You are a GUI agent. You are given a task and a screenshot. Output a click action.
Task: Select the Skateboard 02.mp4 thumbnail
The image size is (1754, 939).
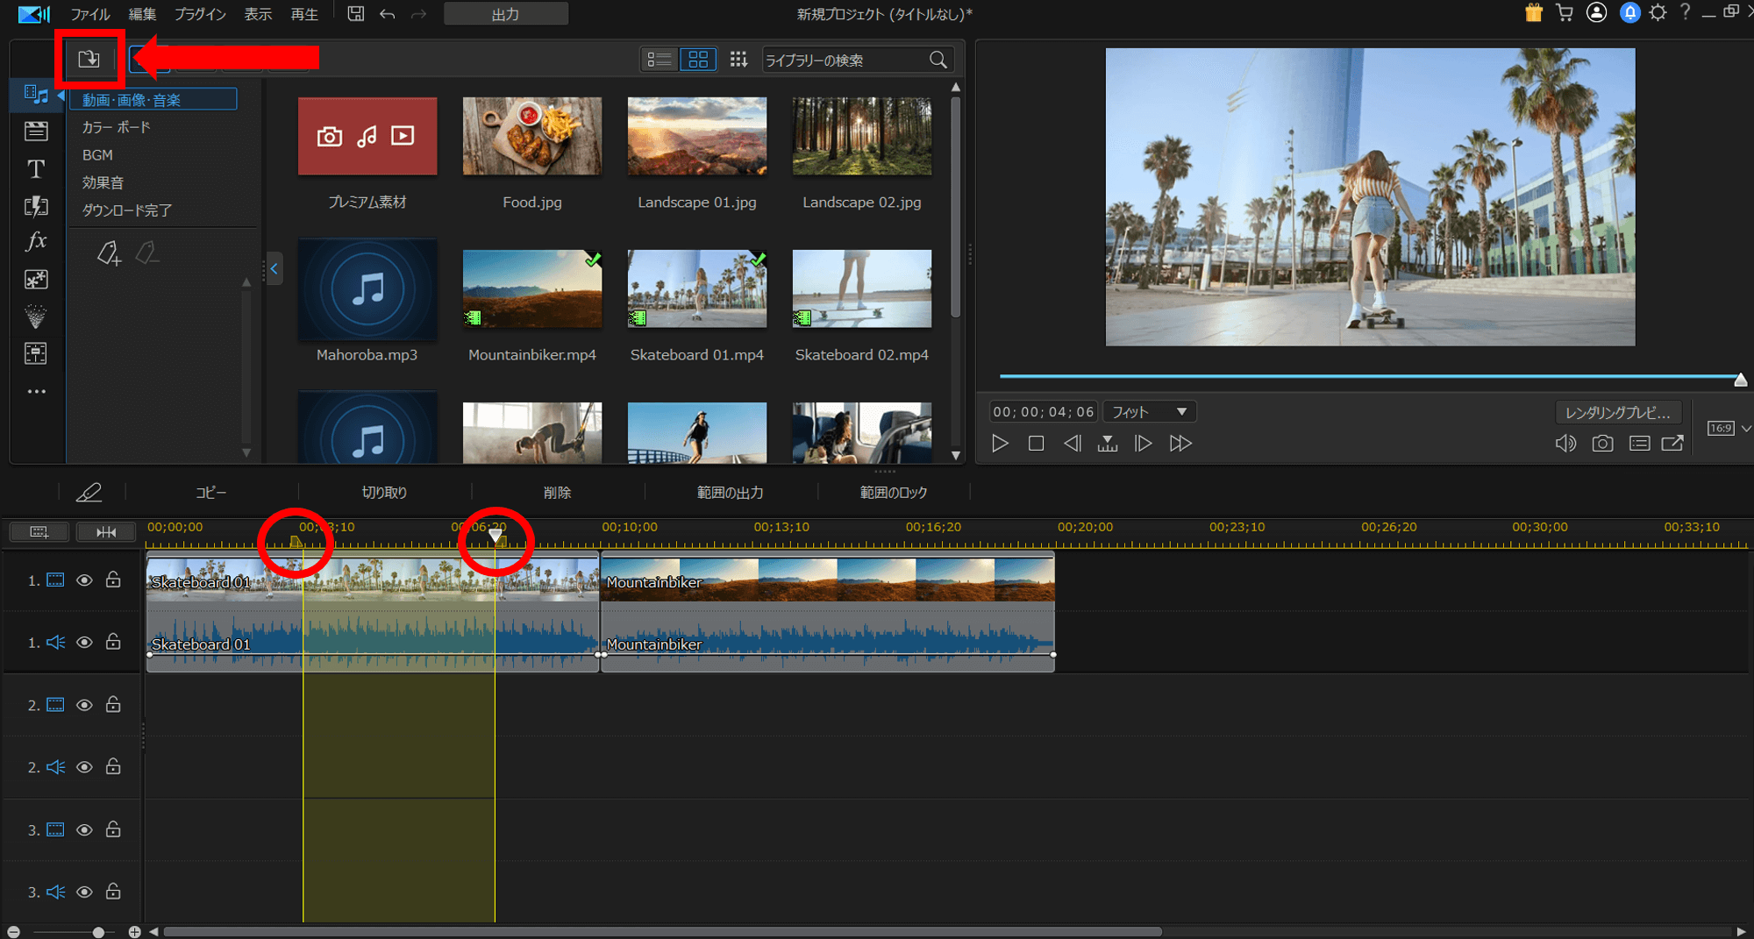pos(861,288)
